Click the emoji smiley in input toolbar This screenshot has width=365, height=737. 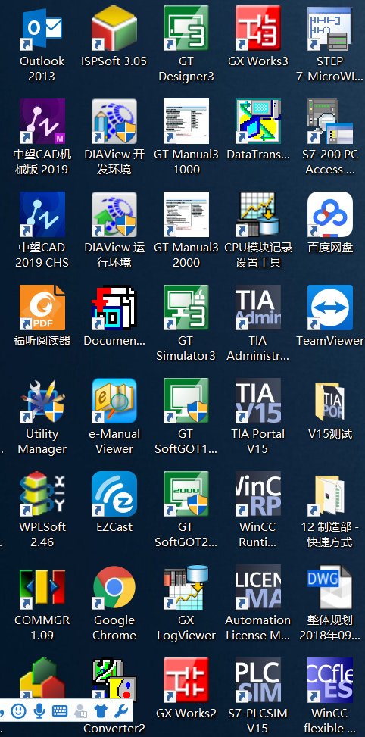(x=19, y=710)
